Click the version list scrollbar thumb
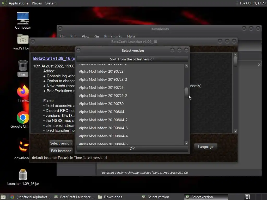The width and height of the screenshot is (267, 200). [186, 92]
